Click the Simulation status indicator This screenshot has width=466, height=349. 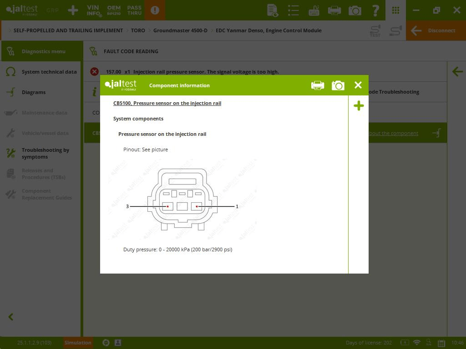pyautogui.click(x=78, y=343)
